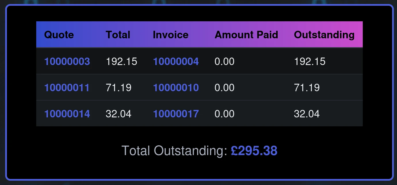
Task: Click Amount Paid cell for invoice 10000004
Action: pos(224,61)
